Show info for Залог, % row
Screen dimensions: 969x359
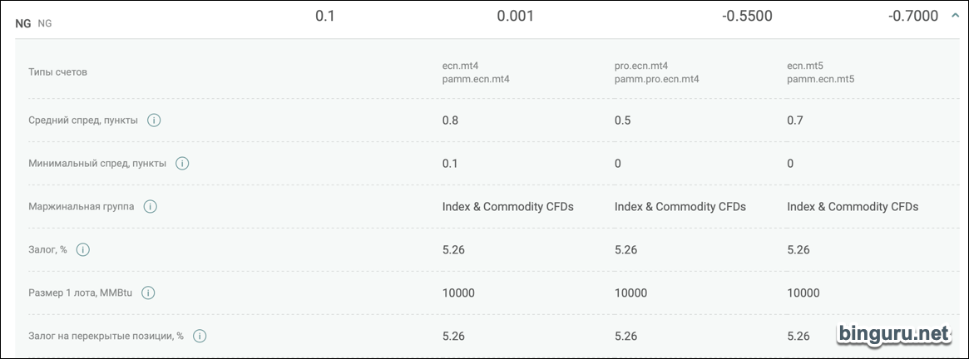(83, 250)
